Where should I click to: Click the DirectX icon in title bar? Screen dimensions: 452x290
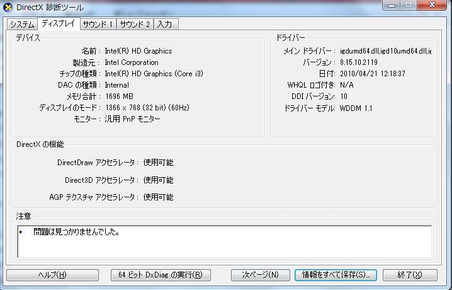coord(8,7)
